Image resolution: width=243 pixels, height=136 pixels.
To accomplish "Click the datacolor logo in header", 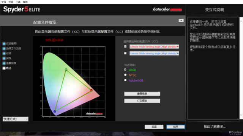I will pos(167,9).
